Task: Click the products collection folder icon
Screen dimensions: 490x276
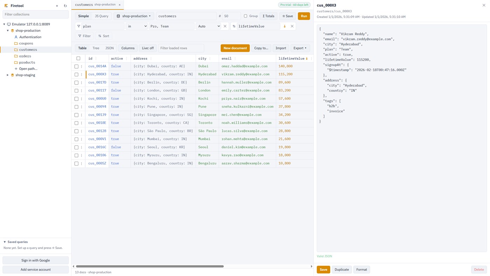Action: coord(16,62)
